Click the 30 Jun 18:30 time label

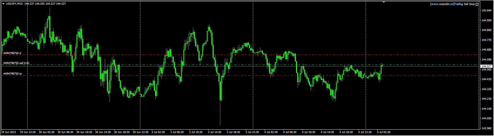tap(122, 132)
